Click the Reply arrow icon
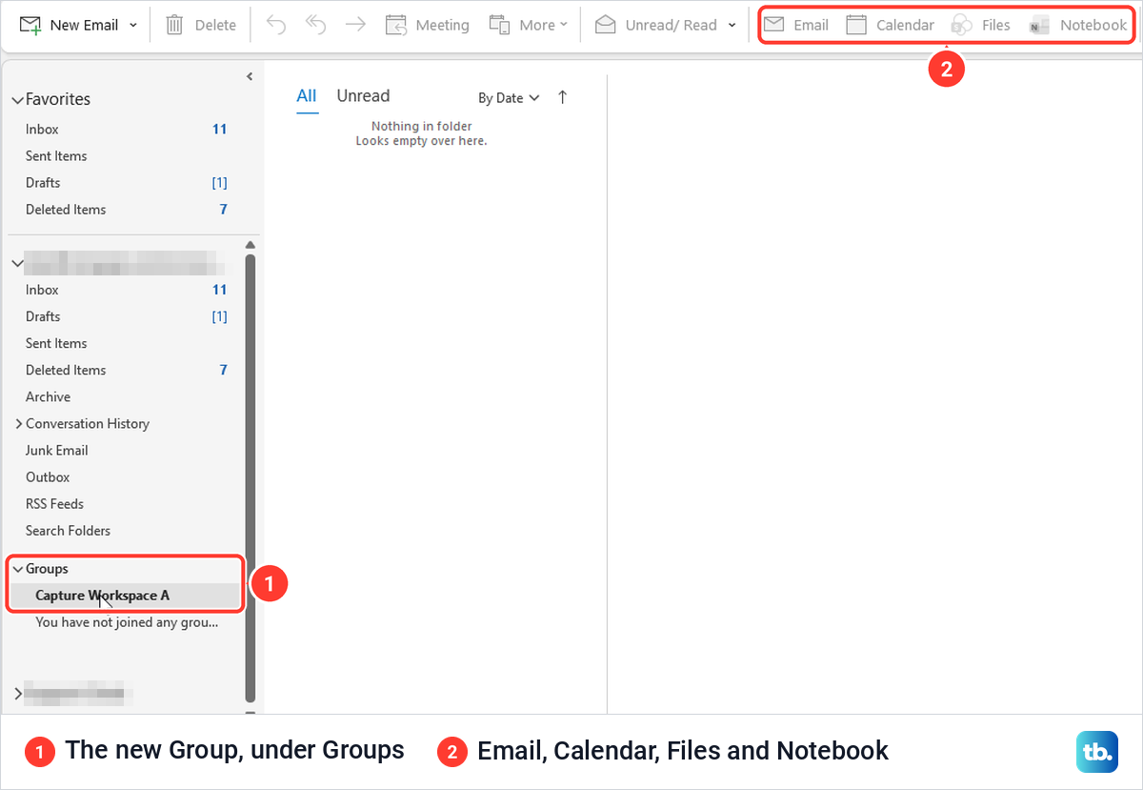The image size is (1143, 790). 276,25
